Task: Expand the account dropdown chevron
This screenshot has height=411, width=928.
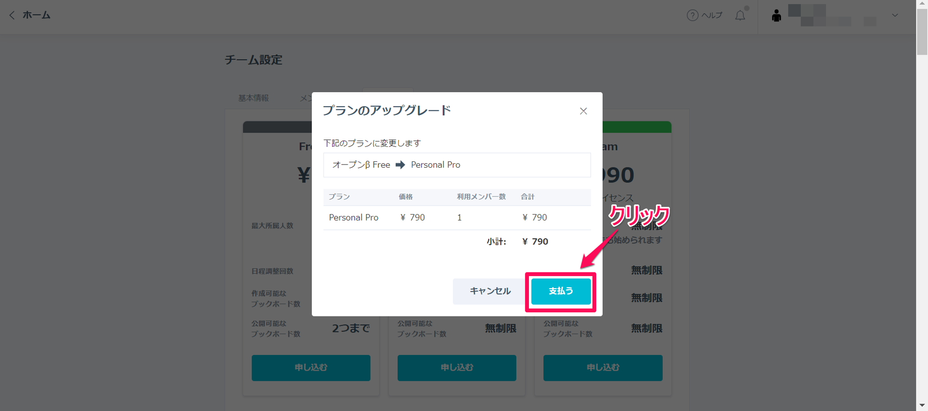Action: tap(895, 15)
